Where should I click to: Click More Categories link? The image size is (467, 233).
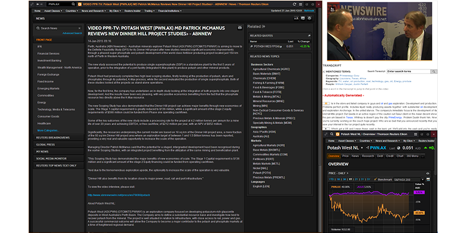coord(48,130)
